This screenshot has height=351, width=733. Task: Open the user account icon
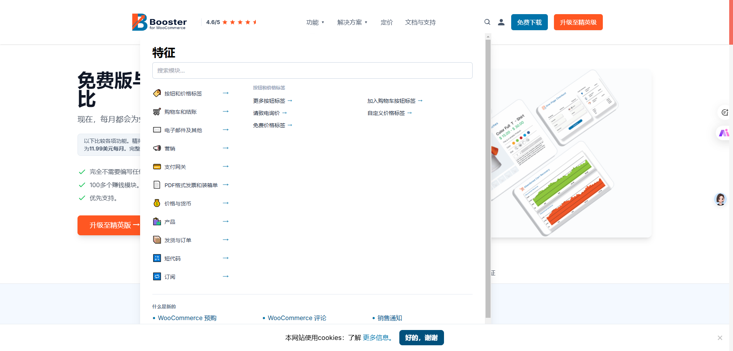click(501, 22)
